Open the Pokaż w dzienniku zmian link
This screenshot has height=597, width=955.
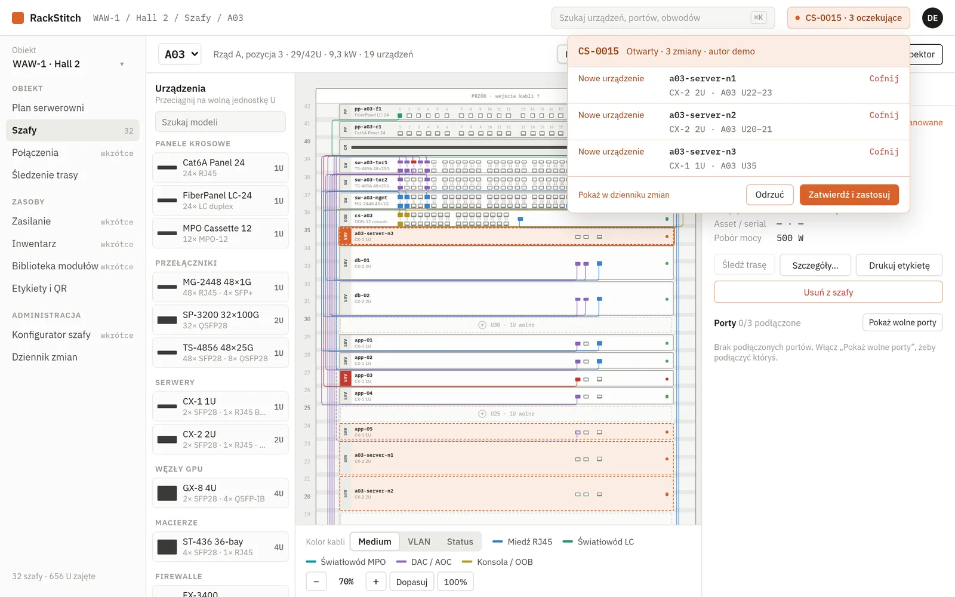click(x=624, y=195)
